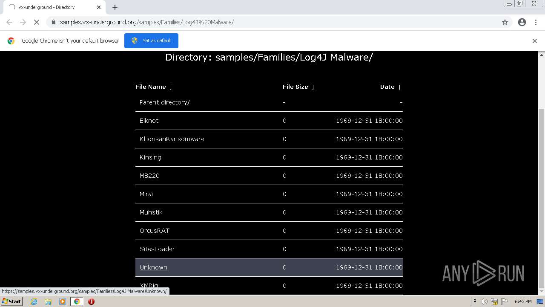Set Chrome as default browser
The width and height of the screenshot is (545, 307).
tap(151, 41)
